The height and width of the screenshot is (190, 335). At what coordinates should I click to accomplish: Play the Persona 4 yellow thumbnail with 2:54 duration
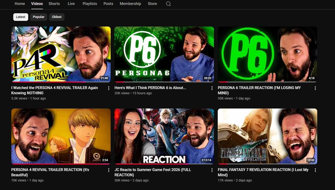point(61,136)
